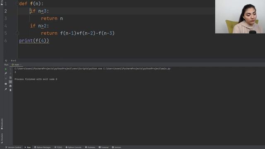The height and width of the screenshot is (149, 265).
Task: Toggle Soft-Wrap in the Run console
Action: point(10,77)
